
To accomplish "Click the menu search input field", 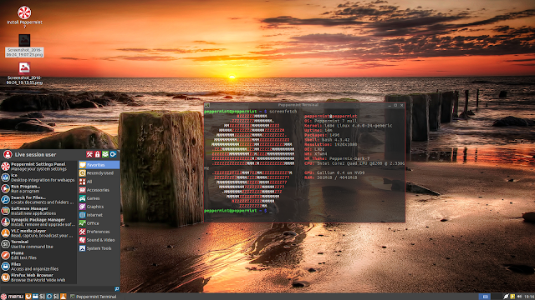I will click(x=58, y=289).
